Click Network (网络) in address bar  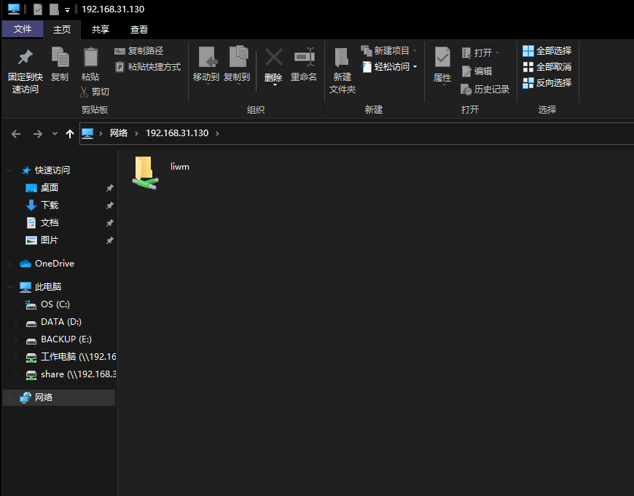point(119,133)
